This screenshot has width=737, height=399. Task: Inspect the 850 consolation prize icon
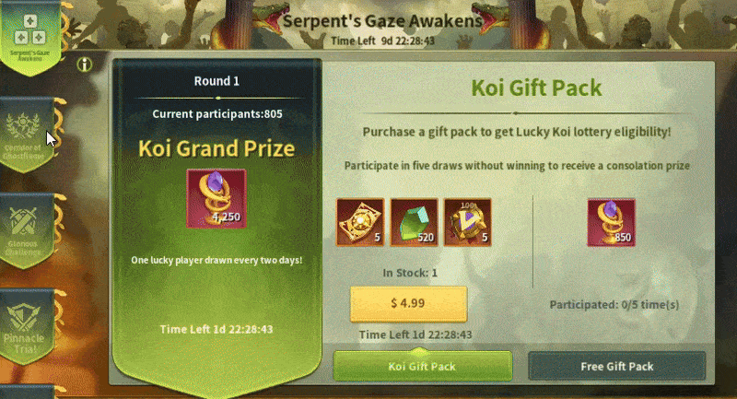tap(611, 222)
